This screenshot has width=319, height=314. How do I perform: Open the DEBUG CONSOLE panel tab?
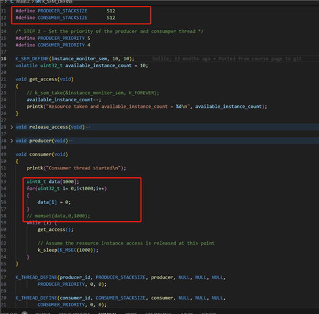[75, 313]
